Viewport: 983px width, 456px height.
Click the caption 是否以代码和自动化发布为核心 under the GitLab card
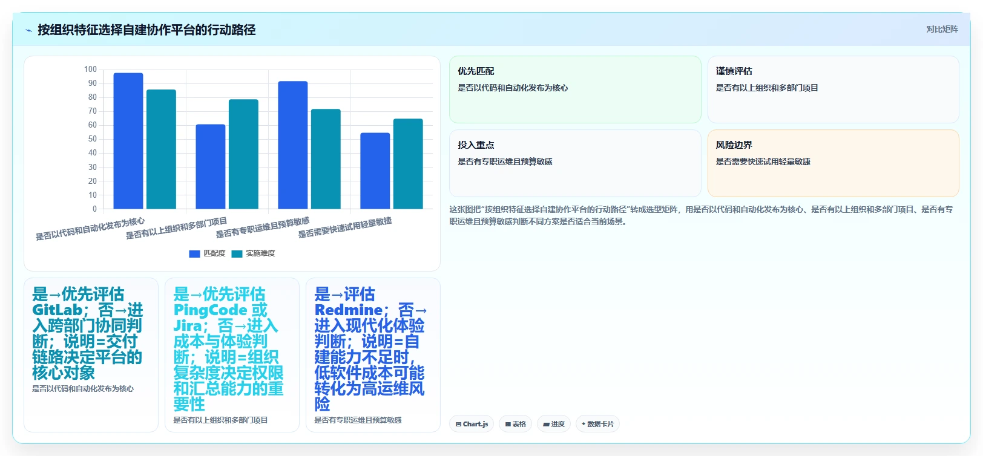(x=83, y=389)
